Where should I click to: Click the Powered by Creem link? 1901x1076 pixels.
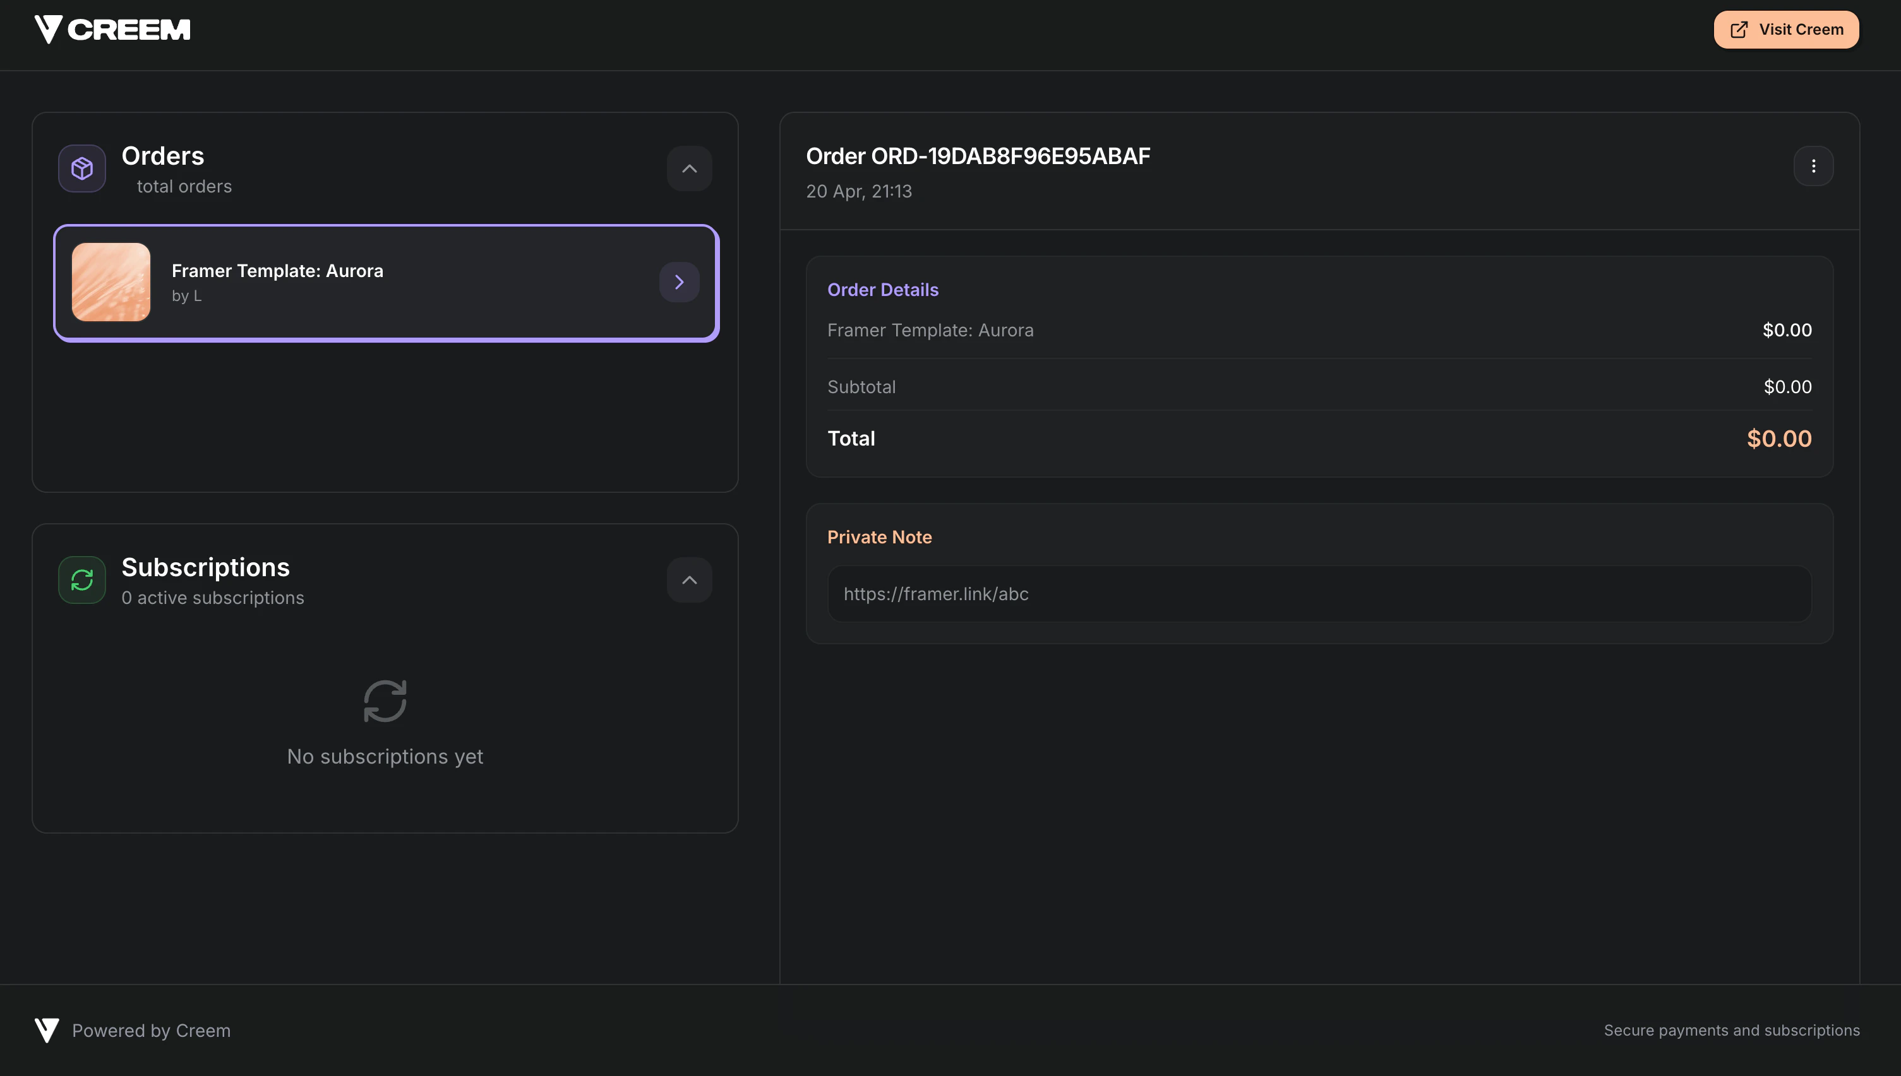coord(151,1030)
